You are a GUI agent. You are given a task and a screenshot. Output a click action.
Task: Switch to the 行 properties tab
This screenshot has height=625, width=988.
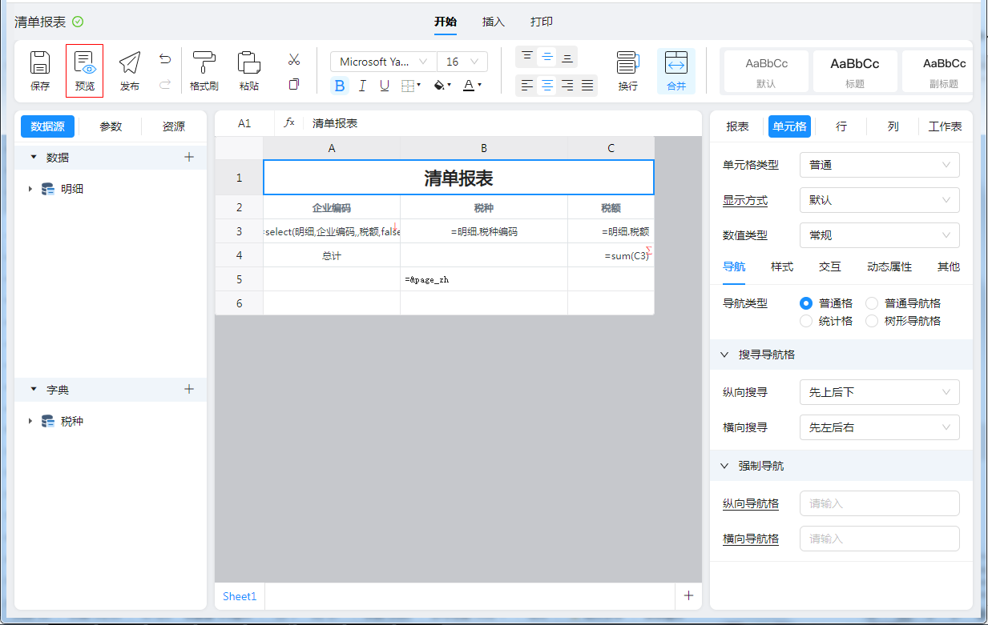click(x=841, y=126)
